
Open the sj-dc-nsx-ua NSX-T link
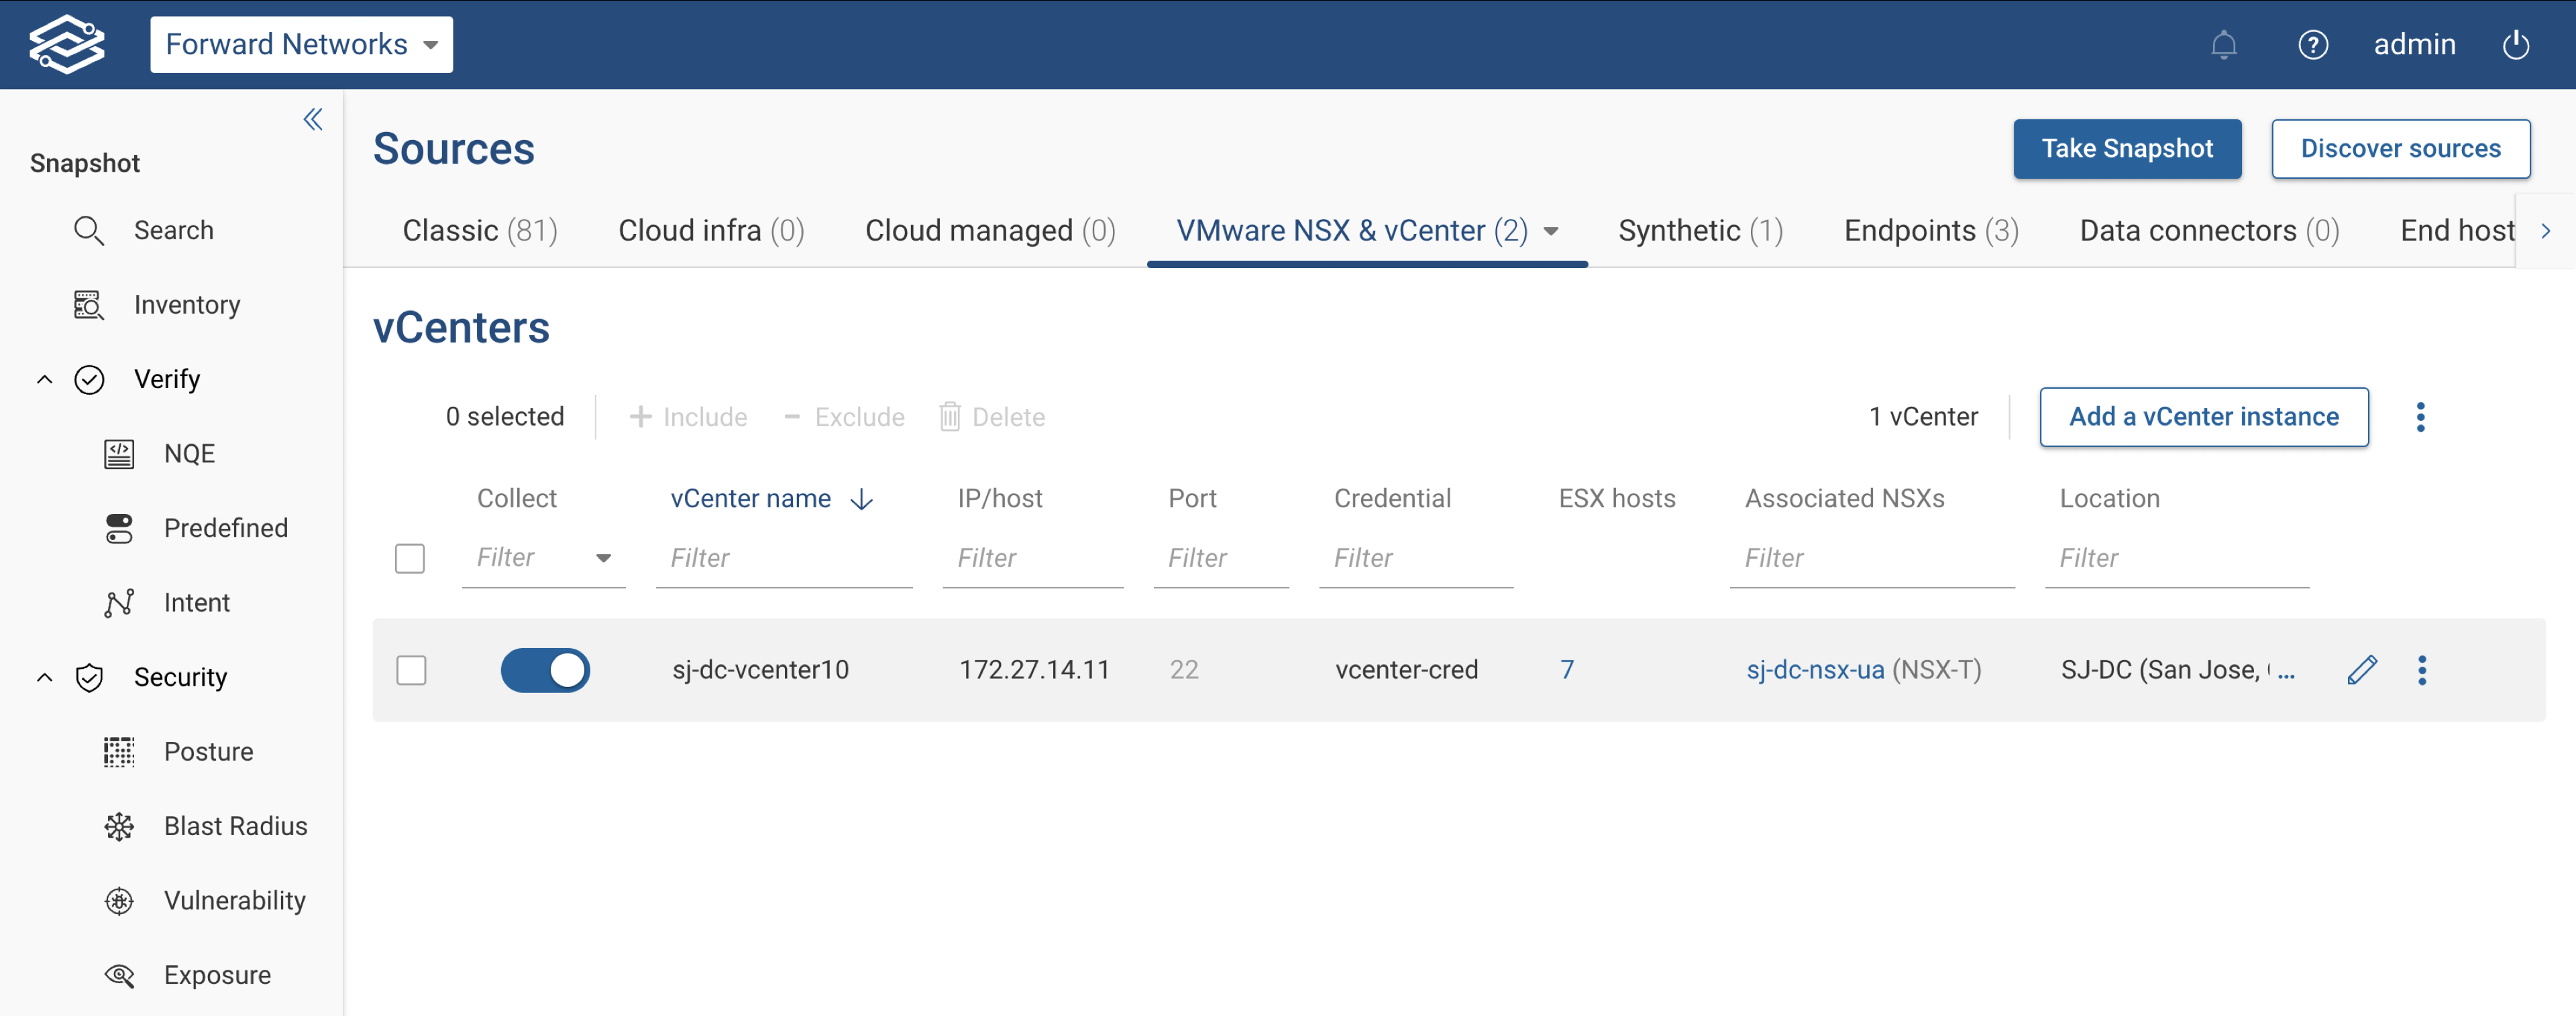click(1813, 670)
